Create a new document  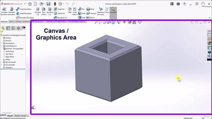point(35,4)
